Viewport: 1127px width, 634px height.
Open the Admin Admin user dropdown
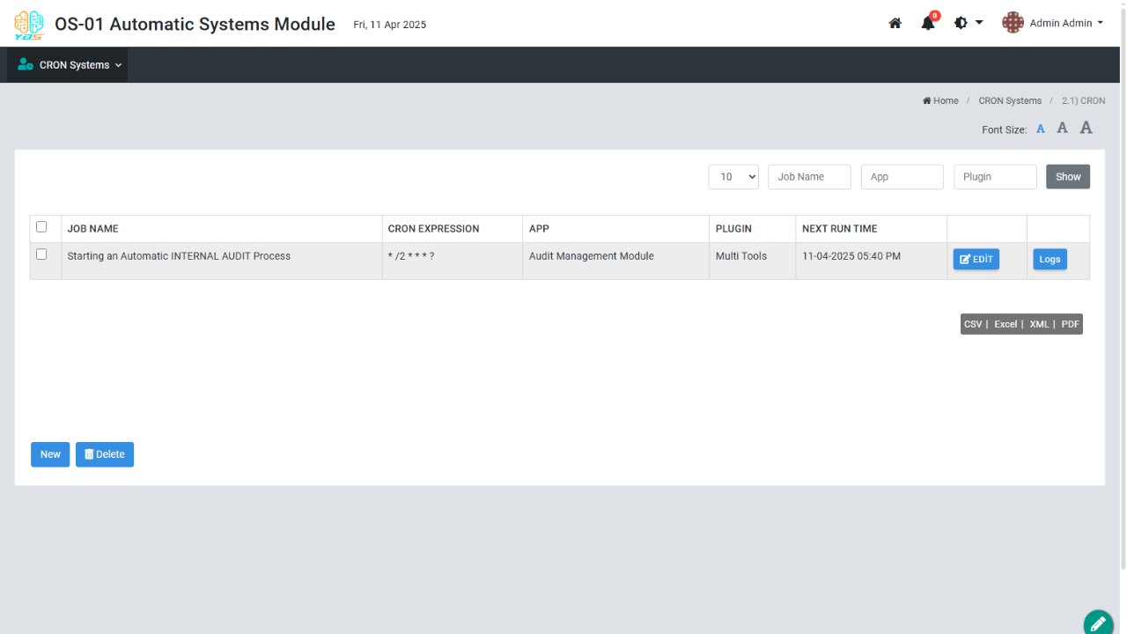1066,24
